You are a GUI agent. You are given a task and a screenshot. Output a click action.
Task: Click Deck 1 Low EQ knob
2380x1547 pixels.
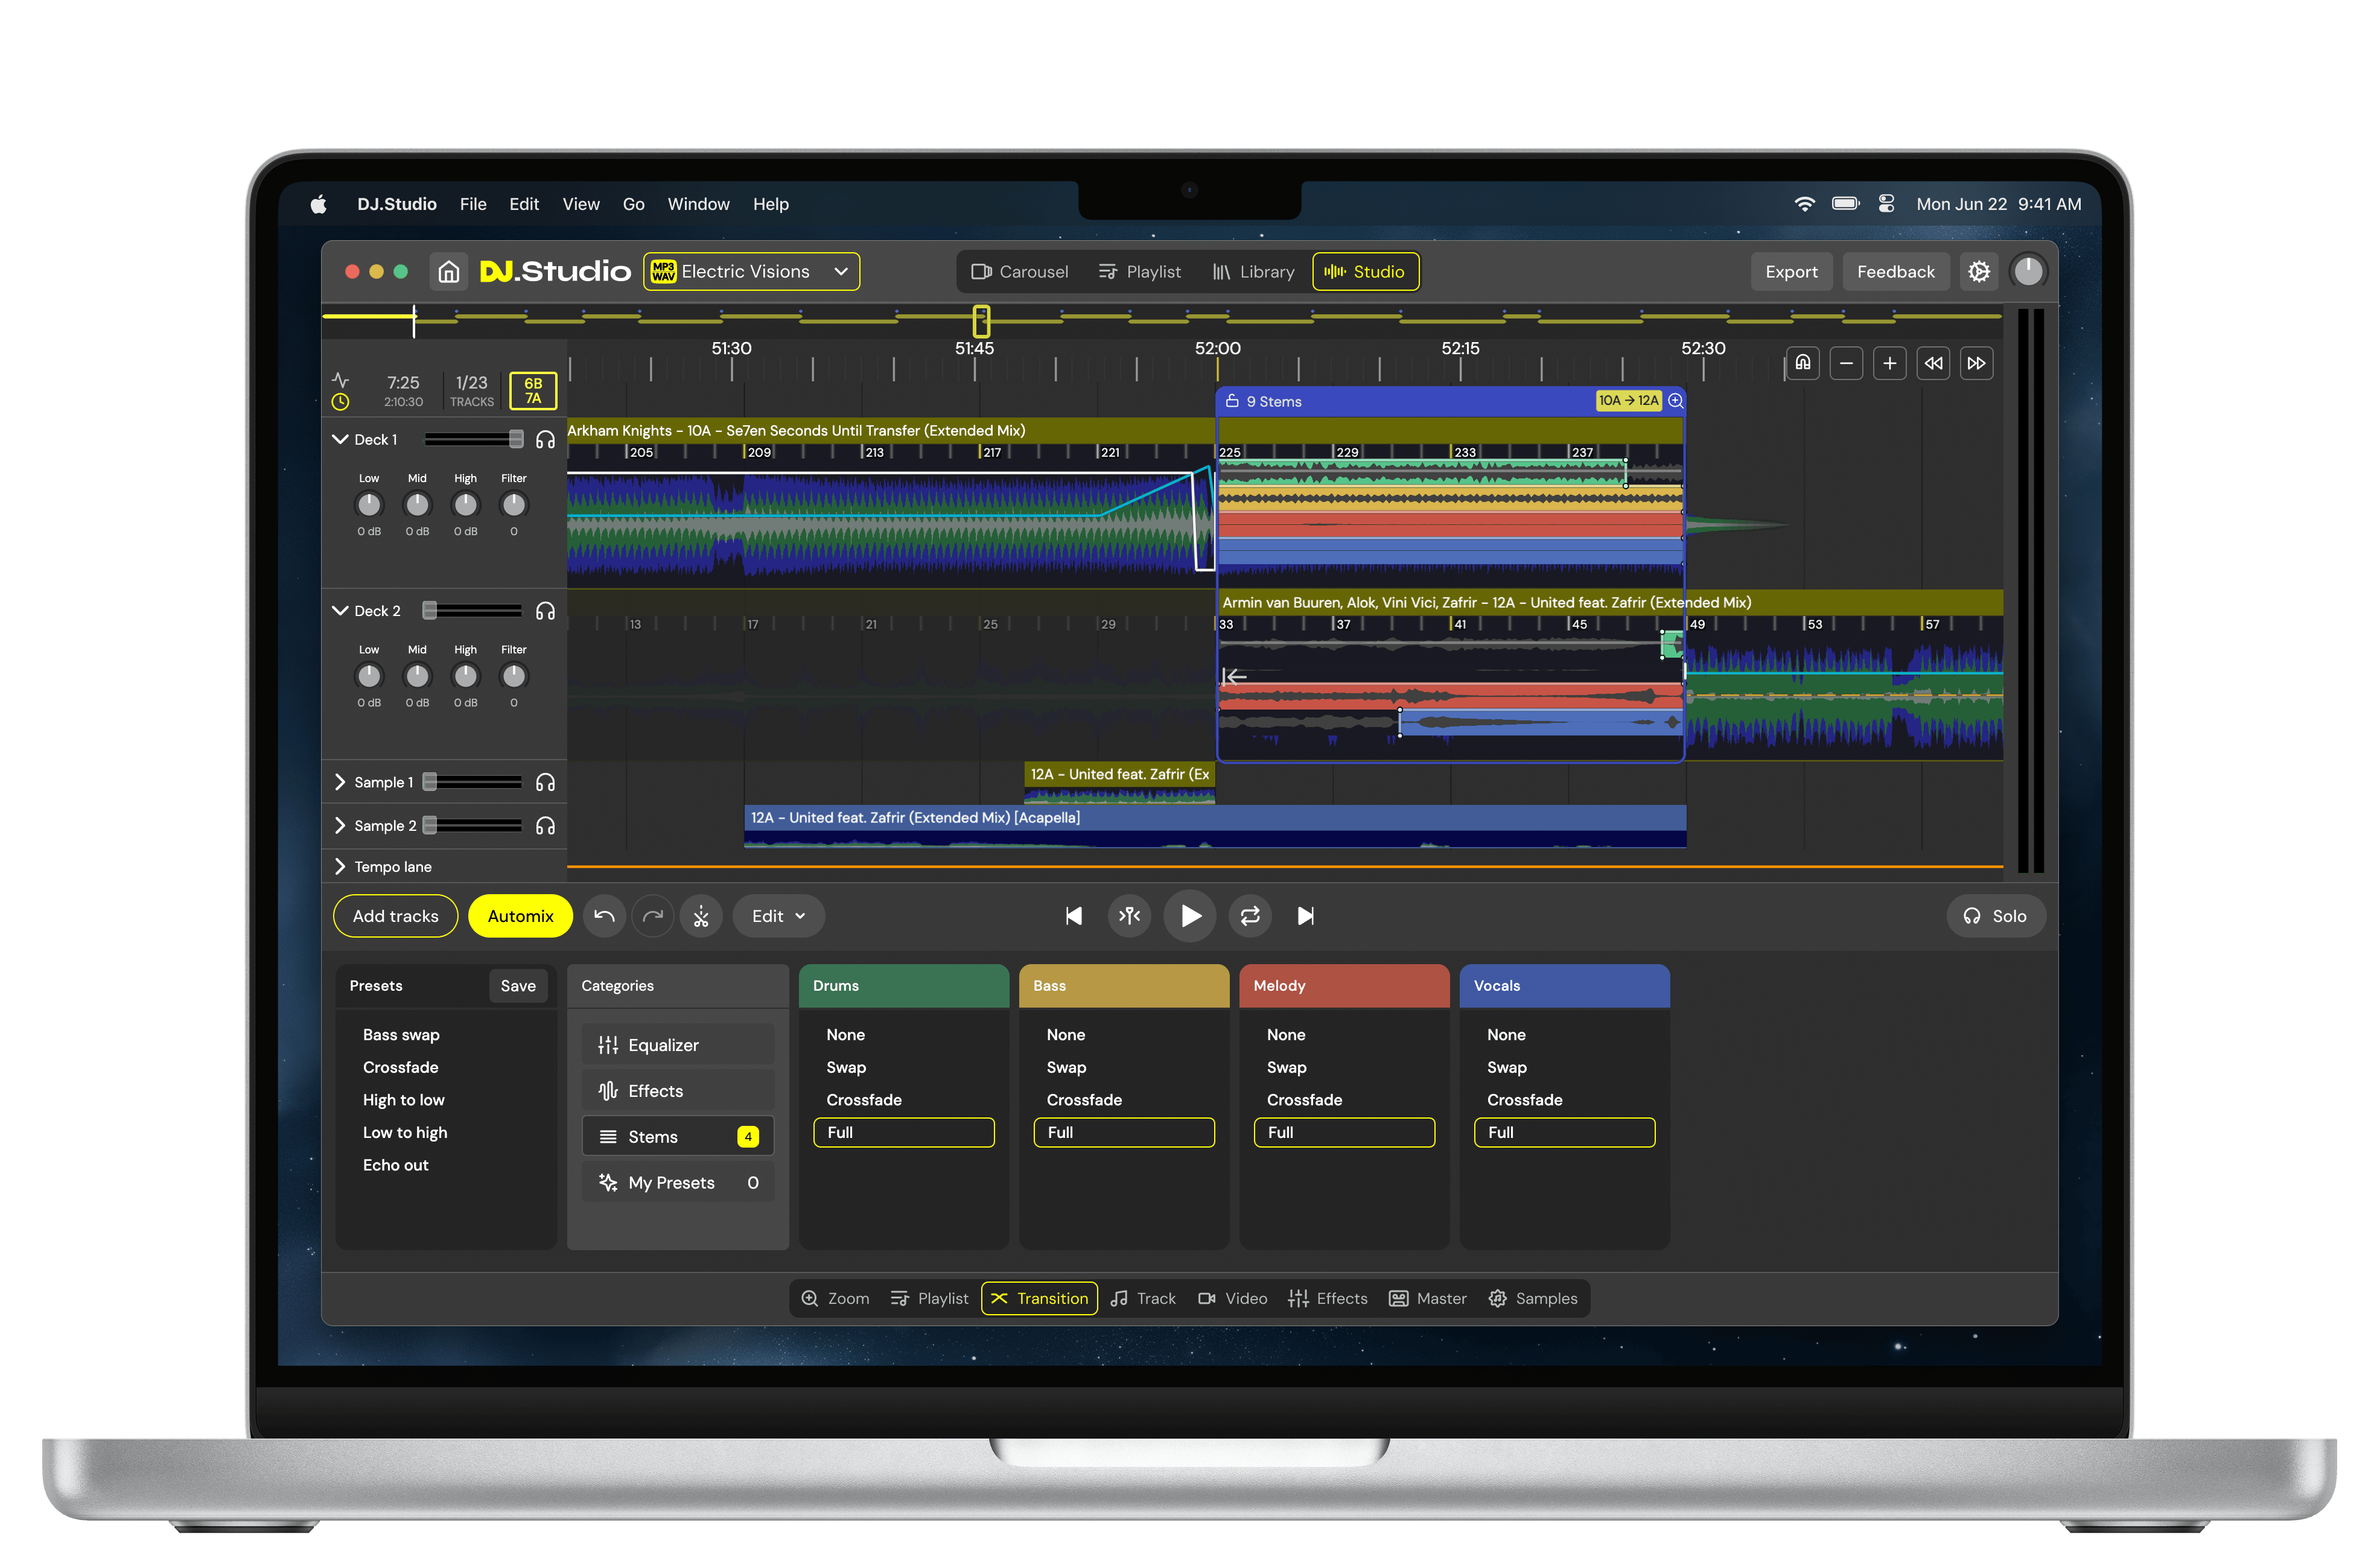point(369,505)
